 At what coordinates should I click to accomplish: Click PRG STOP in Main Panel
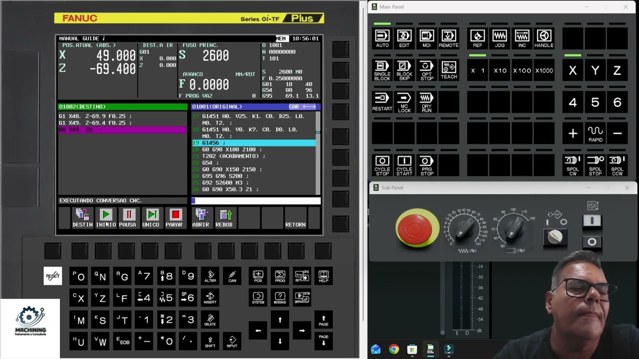click(x=427, y=166)
